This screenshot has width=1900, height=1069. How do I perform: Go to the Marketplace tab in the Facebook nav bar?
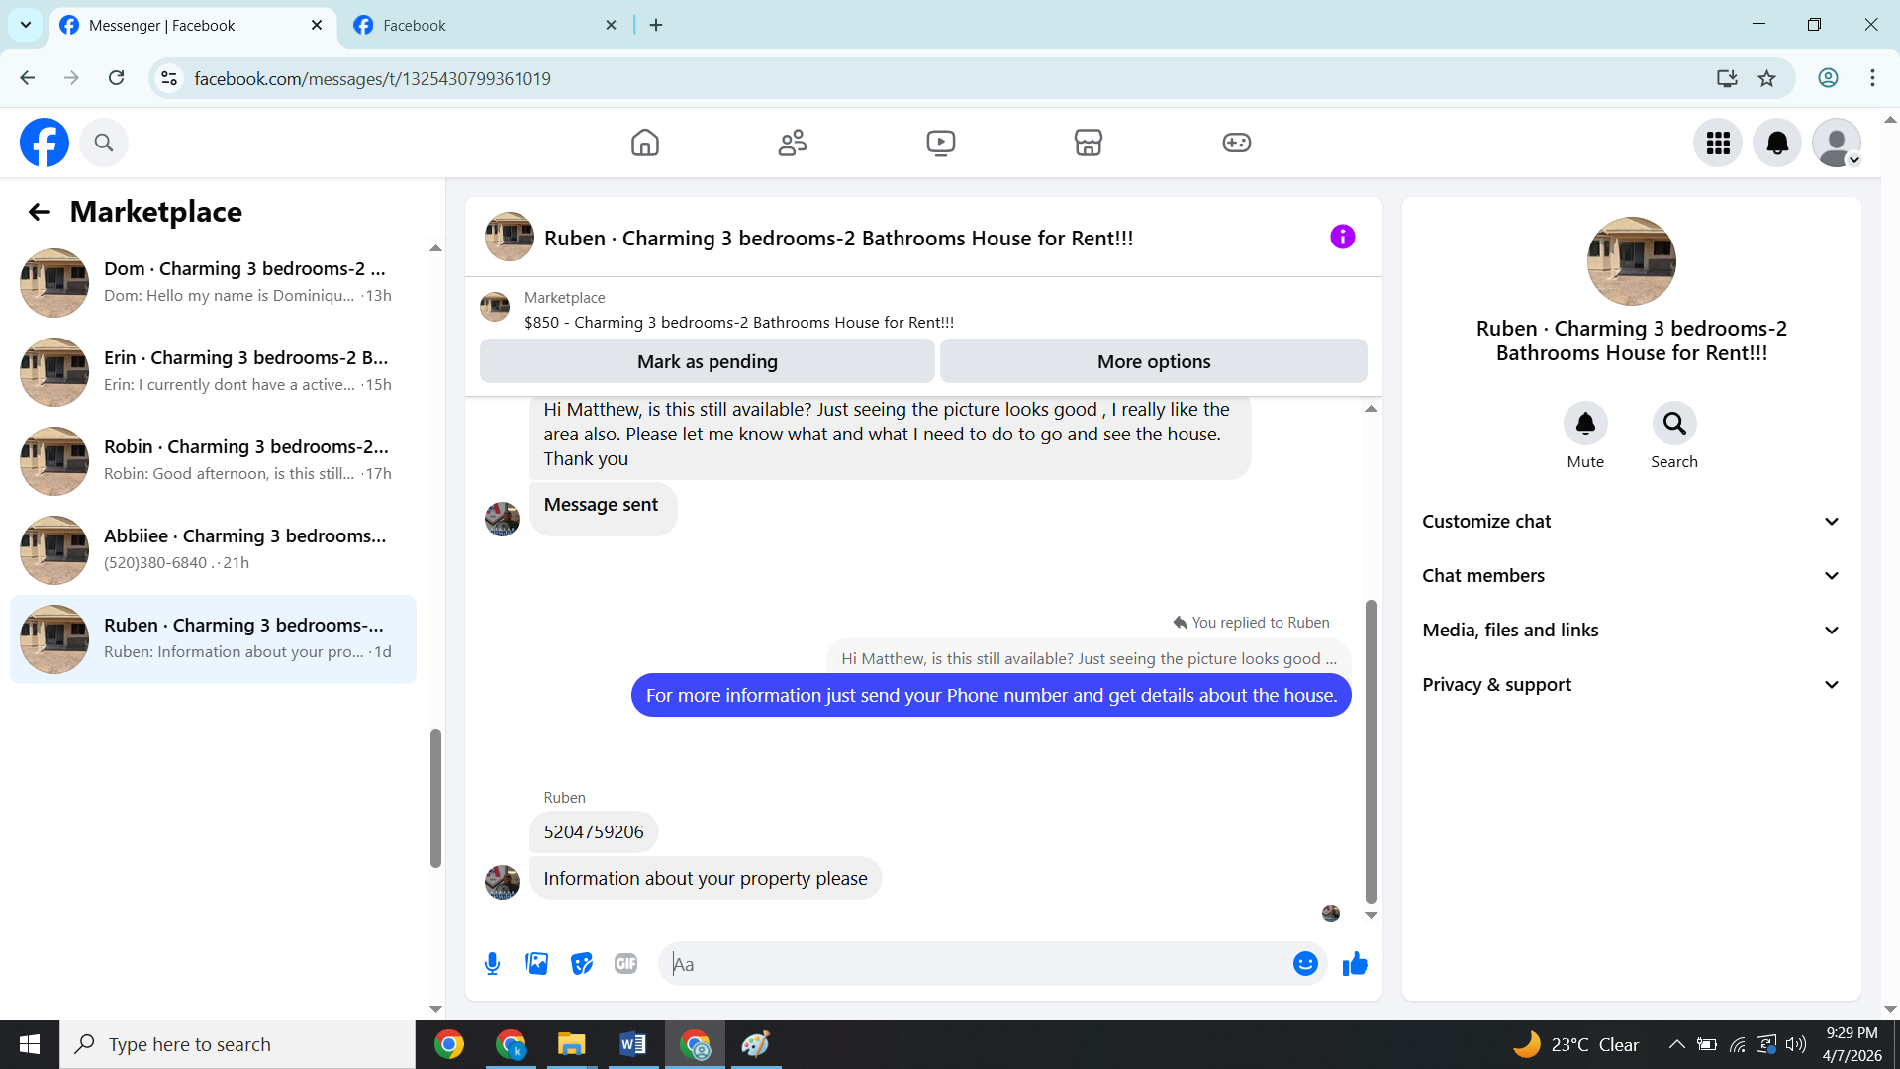pyautogui.click(x=1088, y=143)
